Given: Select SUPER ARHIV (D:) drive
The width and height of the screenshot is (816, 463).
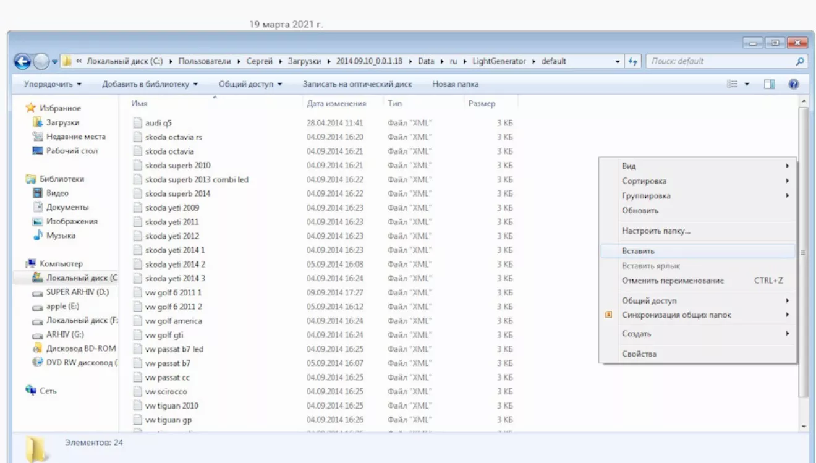Looking at the screenshot, I should (77, 292).
